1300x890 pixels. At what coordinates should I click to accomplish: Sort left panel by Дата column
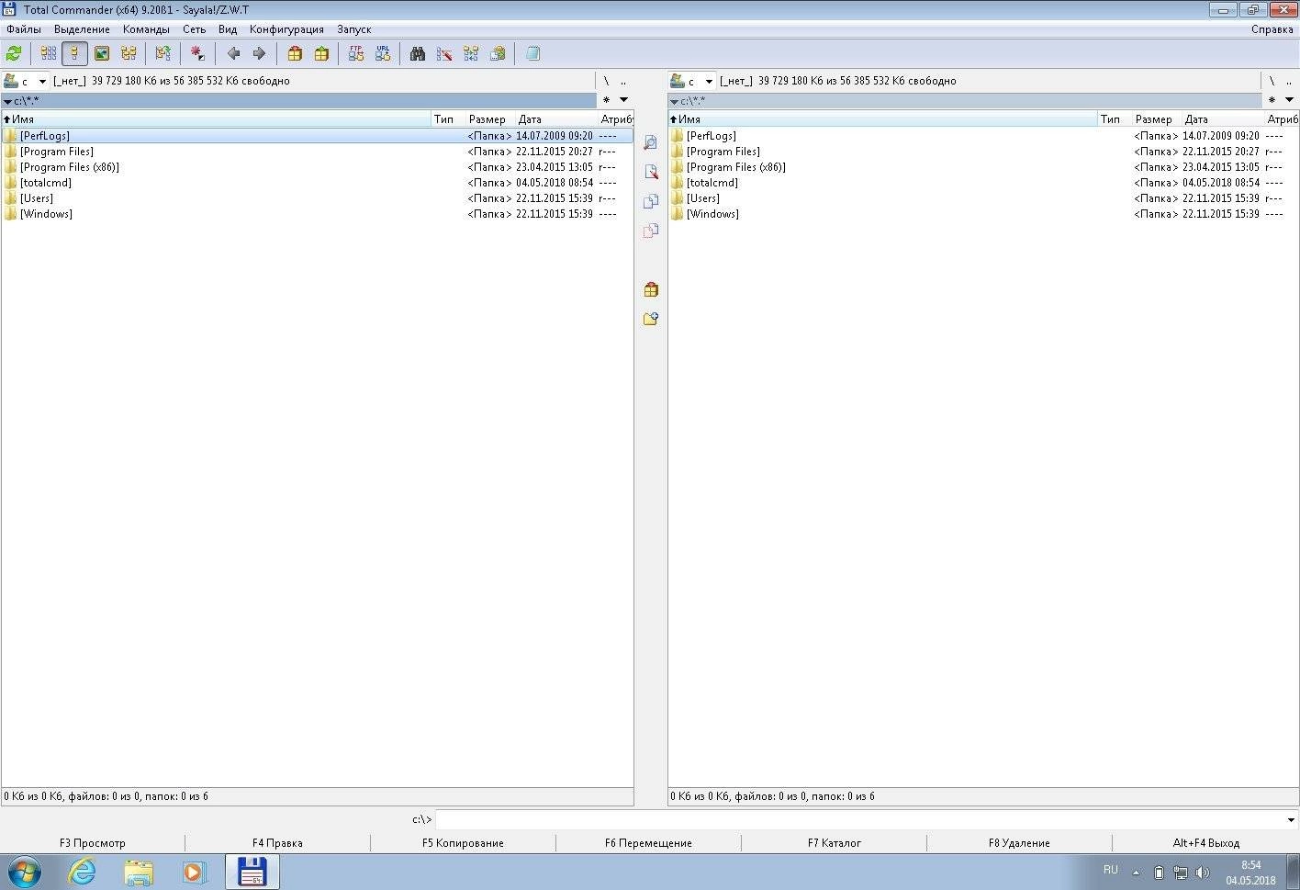556,118
